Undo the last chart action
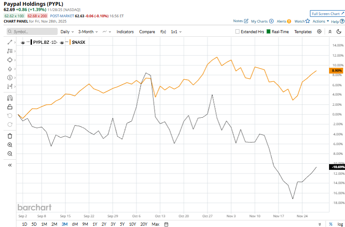The width and height of the screenshot is (345, 227). coord(10,115)
